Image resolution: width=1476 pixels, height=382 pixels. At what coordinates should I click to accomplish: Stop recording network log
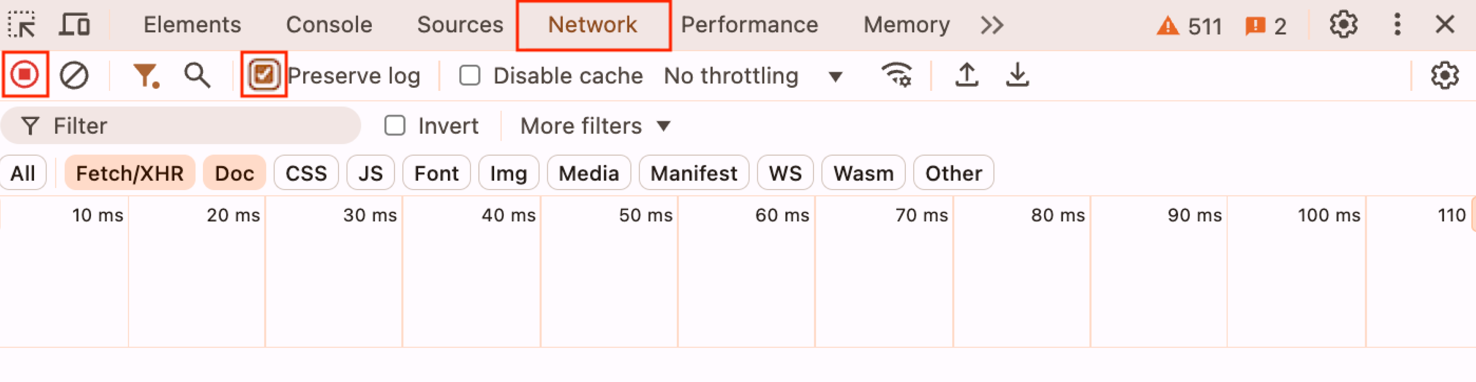[x=25, y=75]
